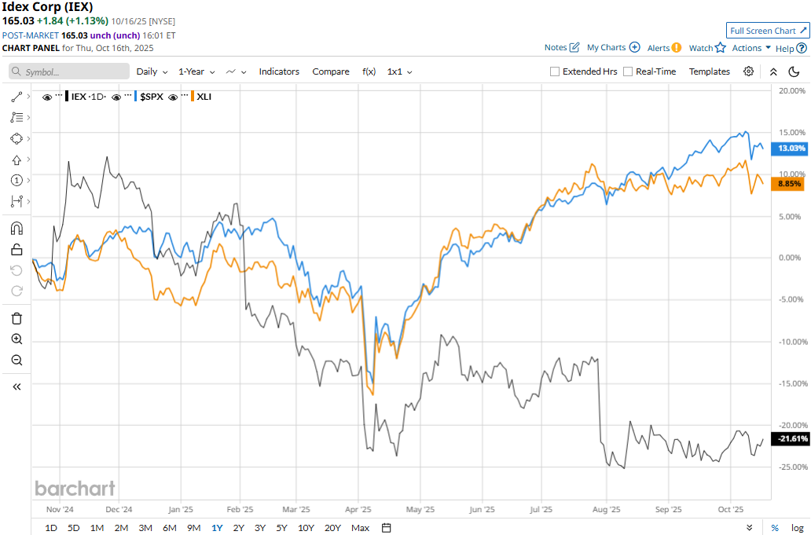Collapse the drawing tools sidebar
Screen dimensions: 811x535
tap(17, 387)
